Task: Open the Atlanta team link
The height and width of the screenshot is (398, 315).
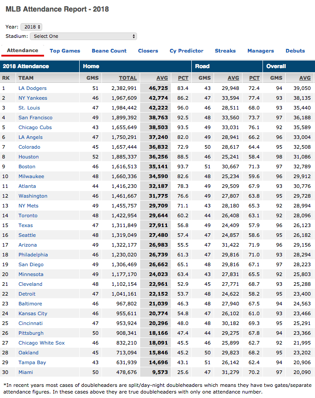Action: [27, 186]
